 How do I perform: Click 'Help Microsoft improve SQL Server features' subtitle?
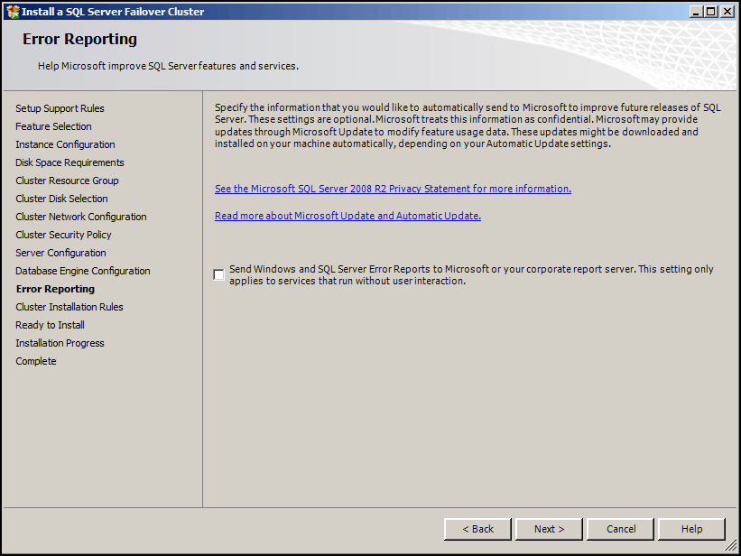click(168, 66)
